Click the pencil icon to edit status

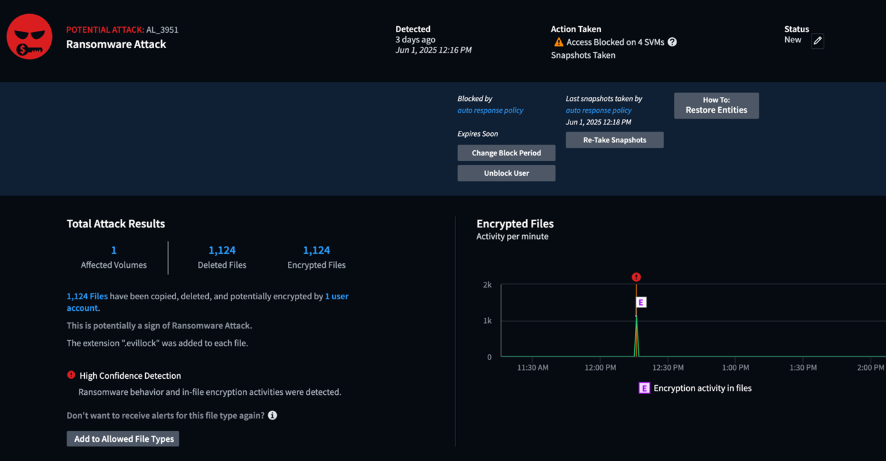click(x=817, y=41)
